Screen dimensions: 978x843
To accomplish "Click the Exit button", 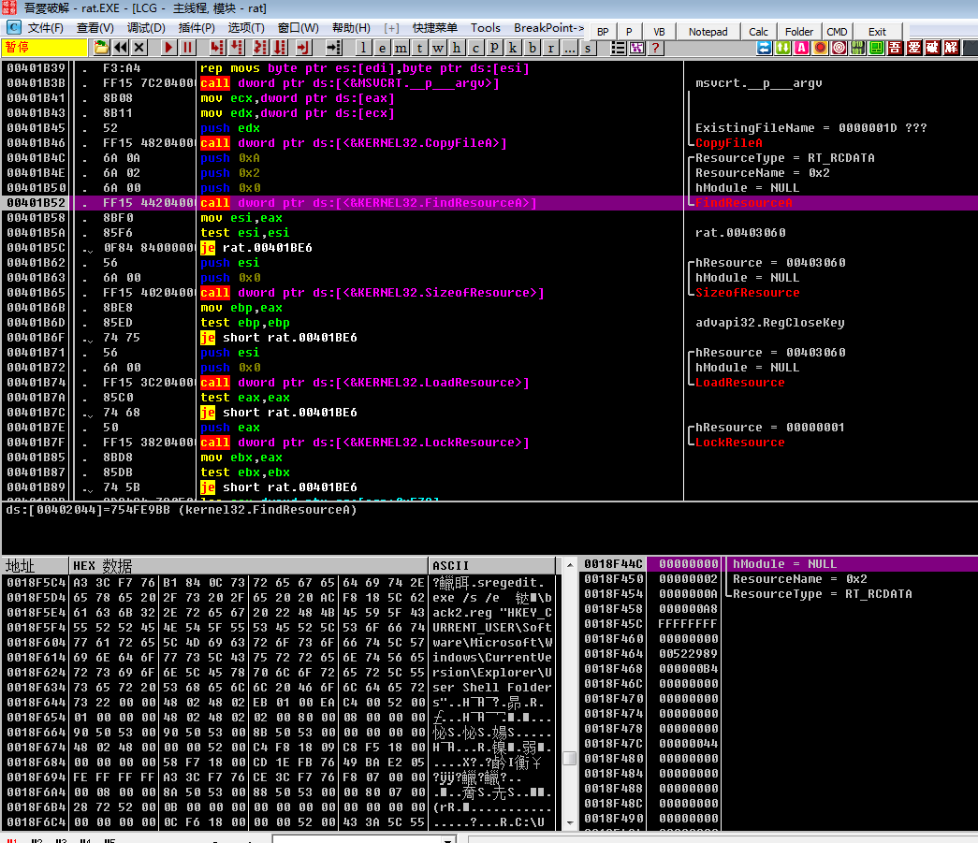I will coord(877,32).
